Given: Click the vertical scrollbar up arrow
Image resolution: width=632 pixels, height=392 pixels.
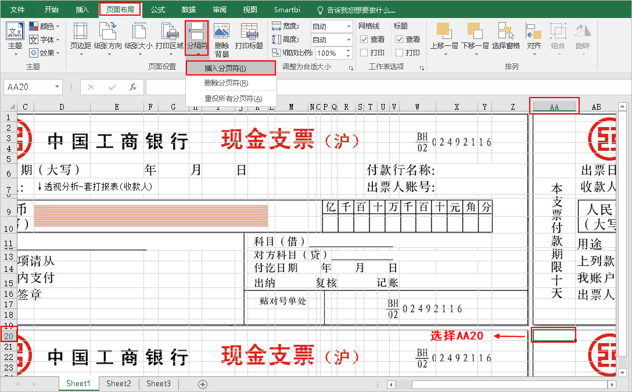Looking at the screenshot, I should pyautogui.click(x=622, y=106).
